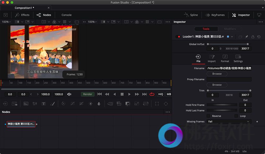Open the left viewer 100% zoom dropdown
This screenshot has height=154, width=265.
(x=6, y=22)
